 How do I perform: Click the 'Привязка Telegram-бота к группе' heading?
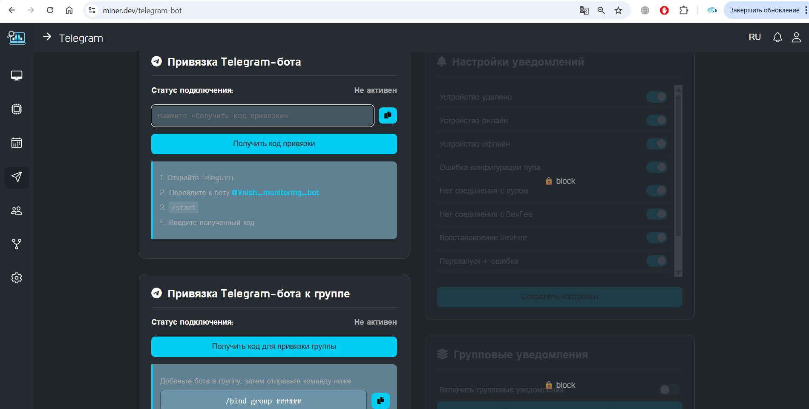(x=259, y=294)
